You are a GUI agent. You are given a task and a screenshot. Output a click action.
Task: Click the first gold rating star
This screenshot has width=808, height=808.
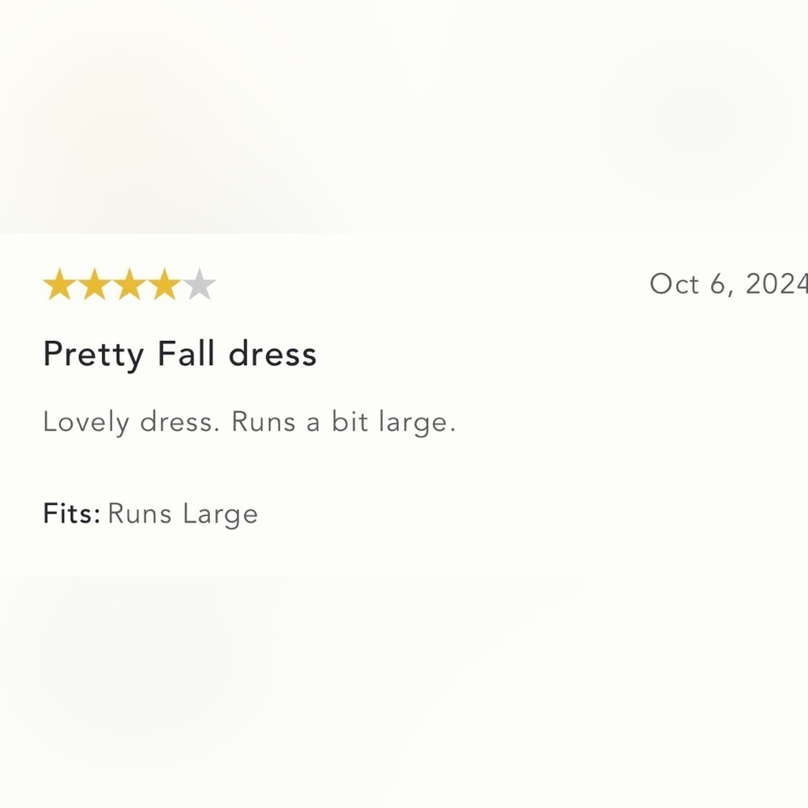60,284
